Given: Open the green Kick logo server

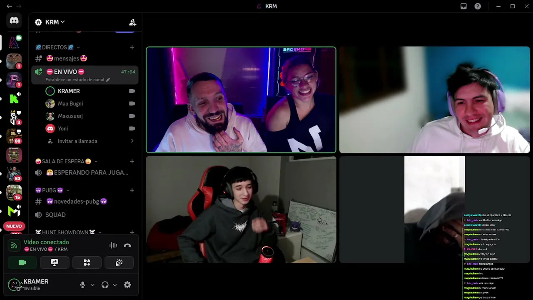Looking at the screenshot, I should (14, 99).
